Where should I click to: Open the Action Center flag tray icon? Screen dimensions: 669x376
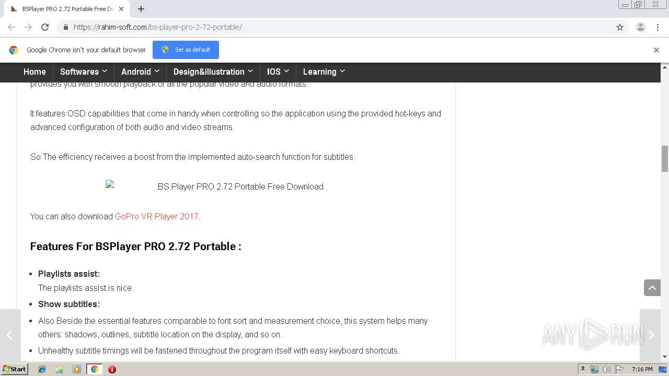(x=619, y=369)
